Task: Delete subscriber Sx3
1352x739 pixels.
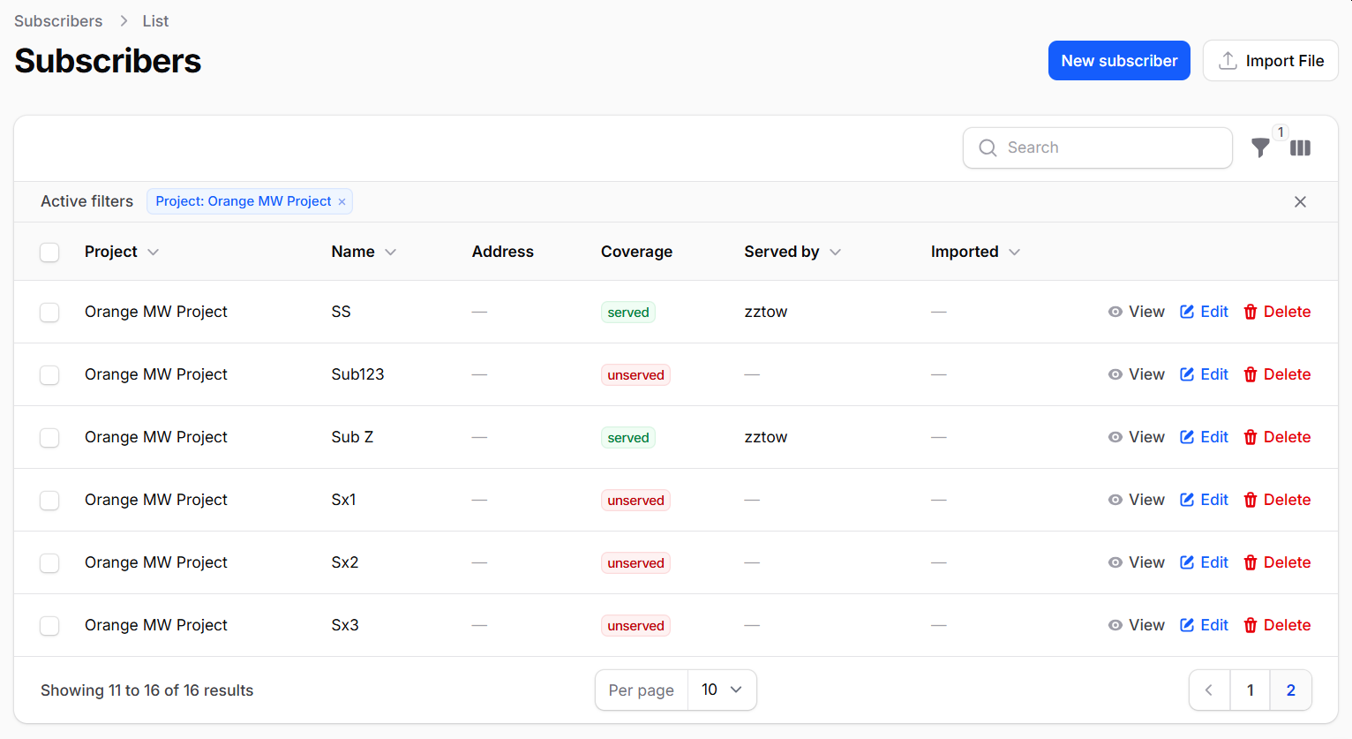Action: (1276, 625)
